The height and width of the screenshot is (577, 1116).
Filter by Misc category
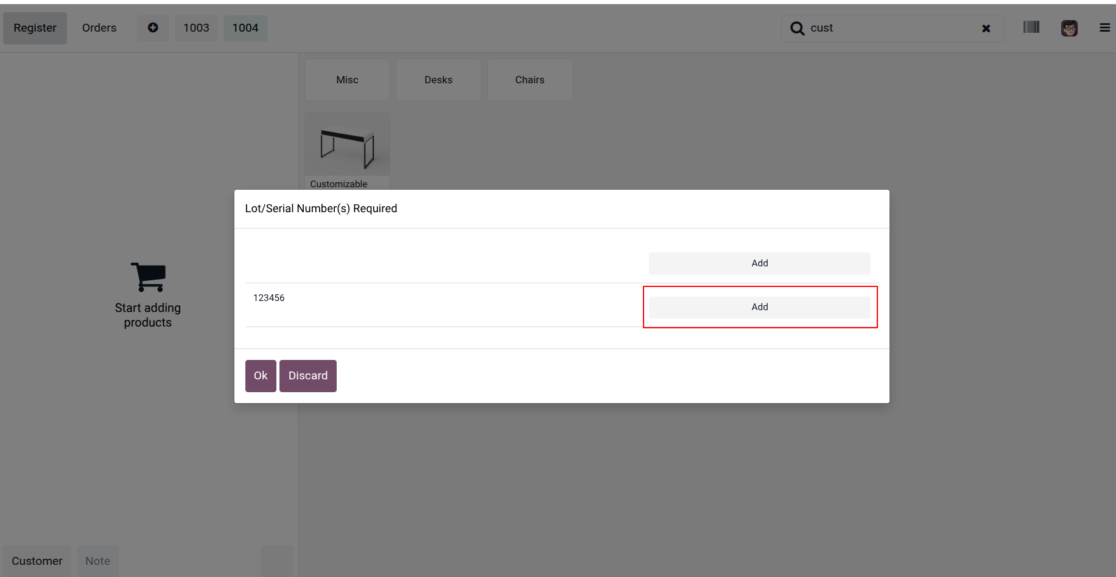pos(347,80)
